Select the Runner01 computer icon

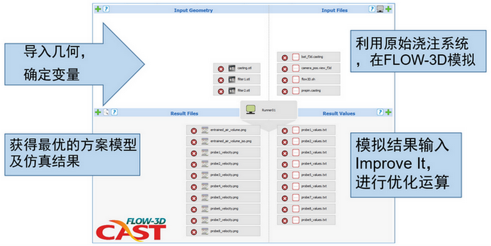pos(251,109)
